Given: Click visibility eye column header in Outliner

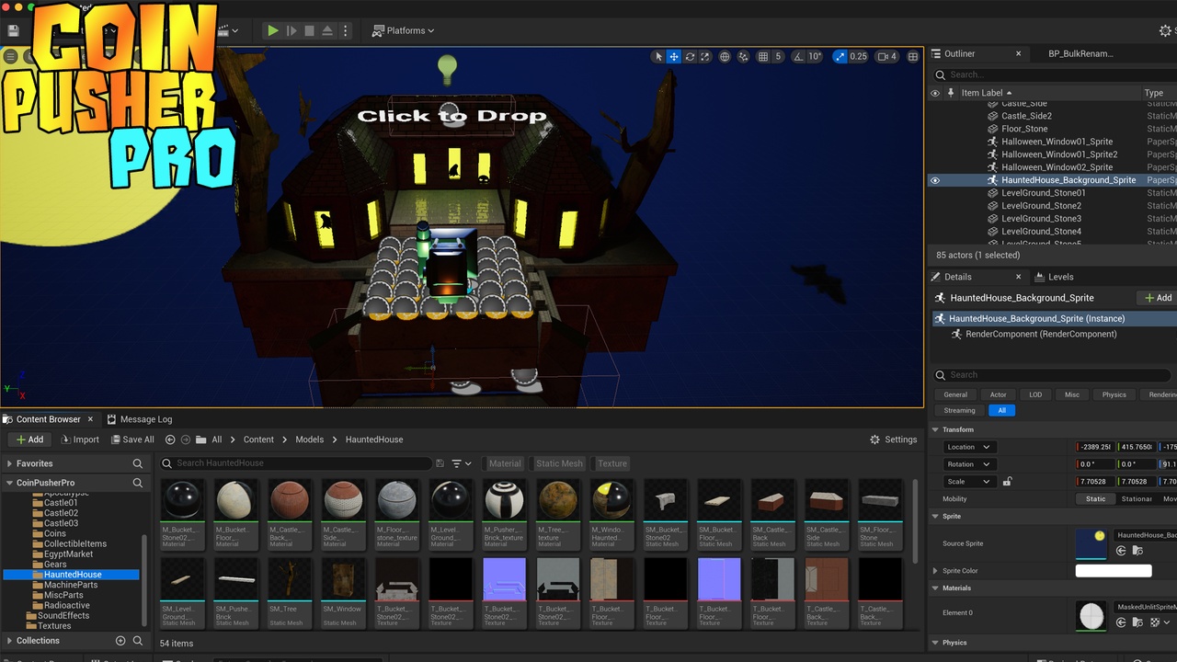Looking at the screenshot, I should pyautogui.click(x=935, y=93).
